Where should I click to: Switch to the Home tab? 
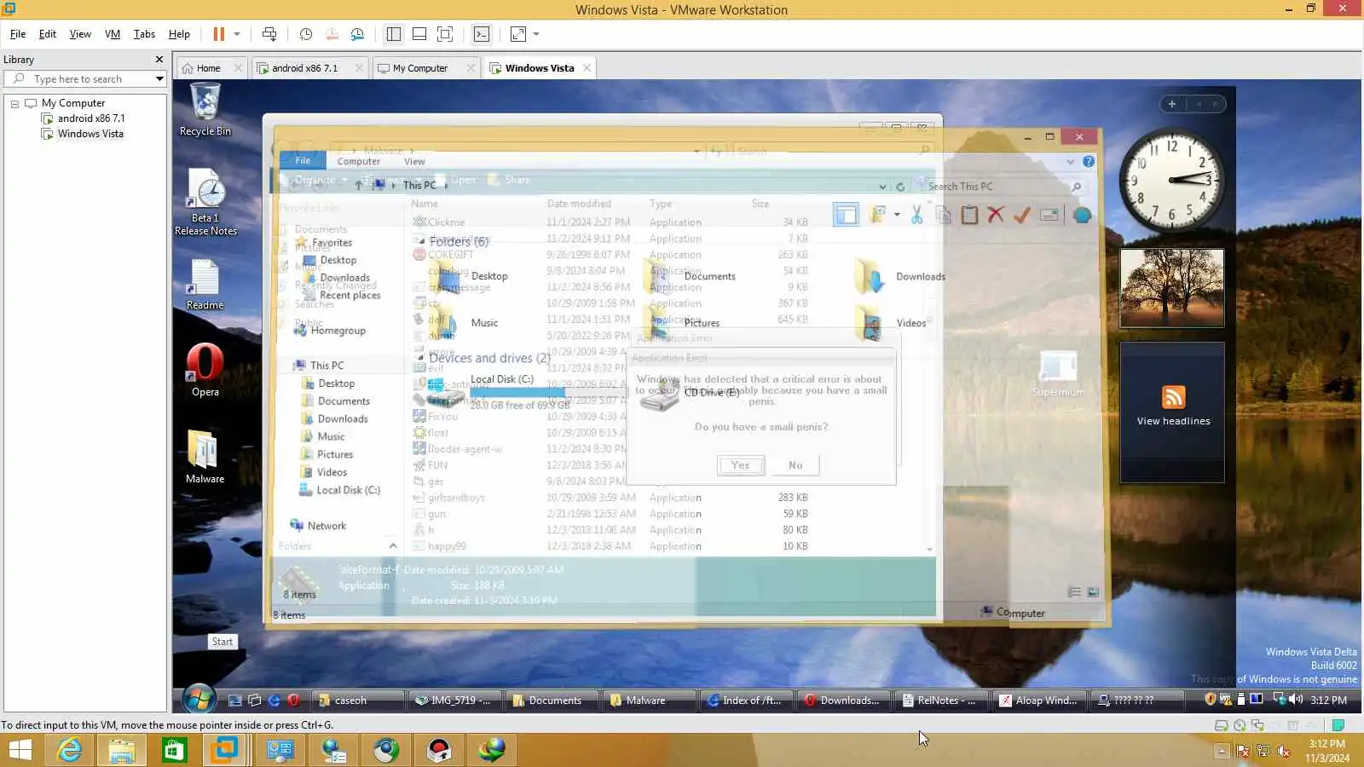(x=209, y=68)
